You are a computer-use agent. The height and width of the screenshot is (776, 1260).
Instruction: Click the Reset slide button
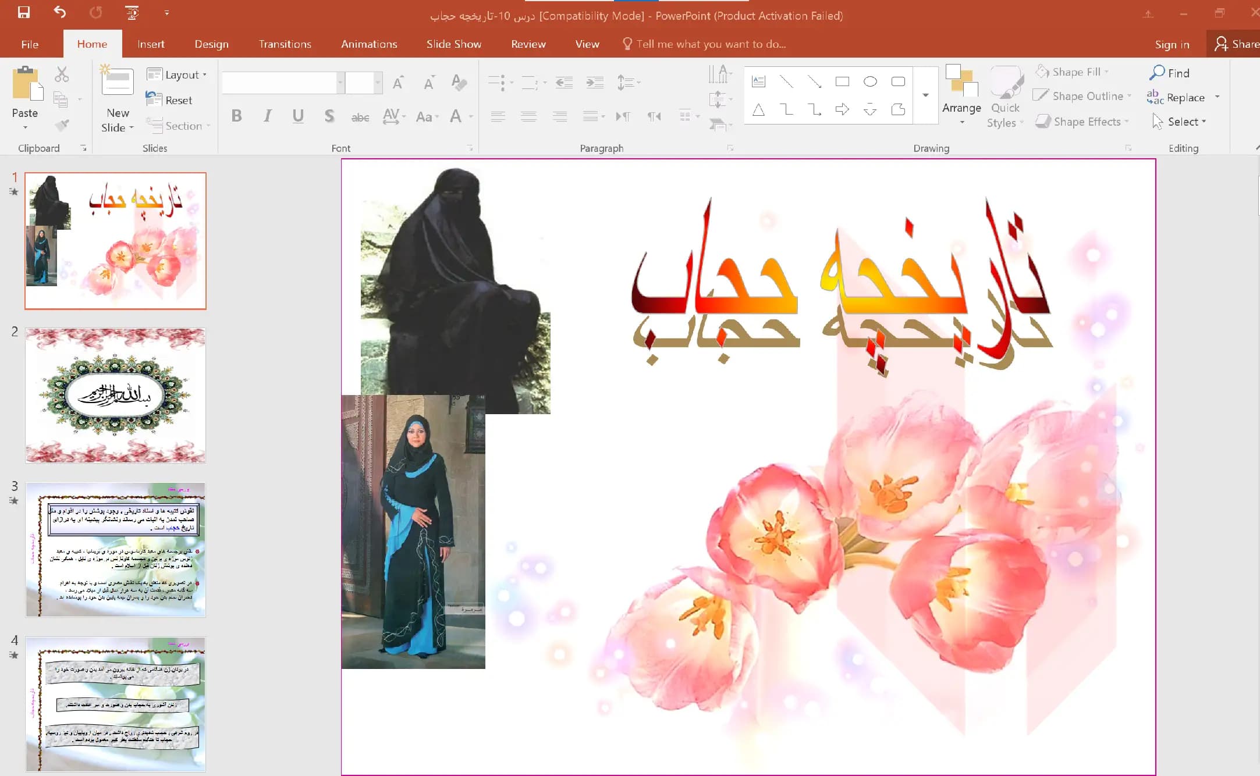[x=169, y=100]
